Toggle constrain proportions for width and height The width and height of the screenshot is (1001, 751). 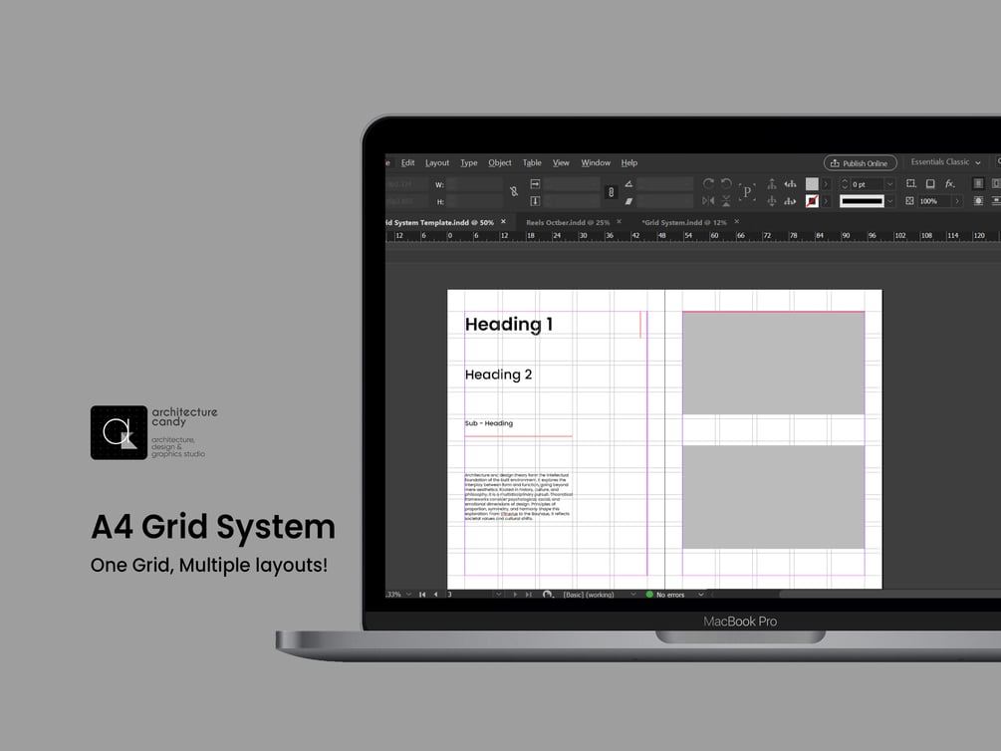(514, 191)
